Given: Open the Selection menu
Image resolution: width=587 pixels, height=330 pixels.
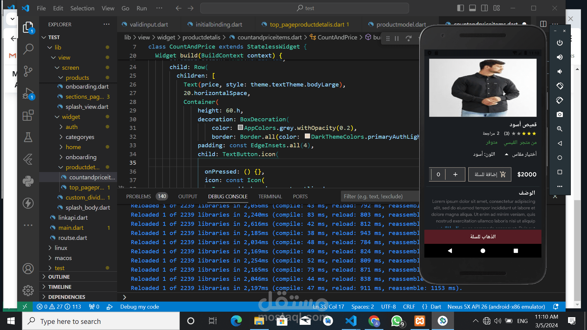Looking at the screenshot, I should [x=82, y=8].
